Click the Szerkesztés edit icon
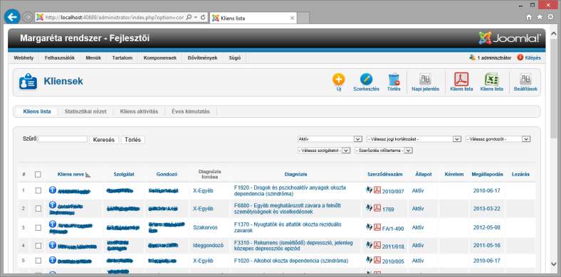 pyautogui.click(x=366, y=80)
